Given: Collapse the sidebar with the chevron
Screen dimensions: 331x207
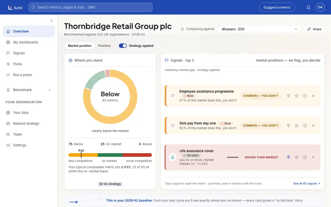Looking at the screenshot, I should [x=51, y=21].
